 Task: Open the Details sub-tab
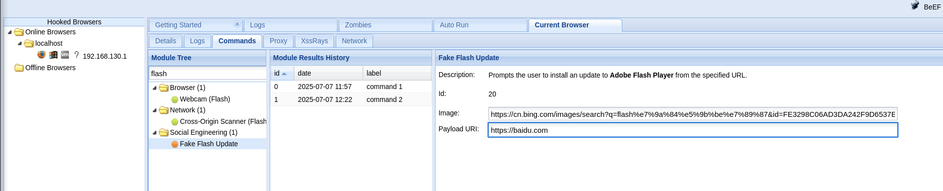pyautogui.click(x=166, y=41)
